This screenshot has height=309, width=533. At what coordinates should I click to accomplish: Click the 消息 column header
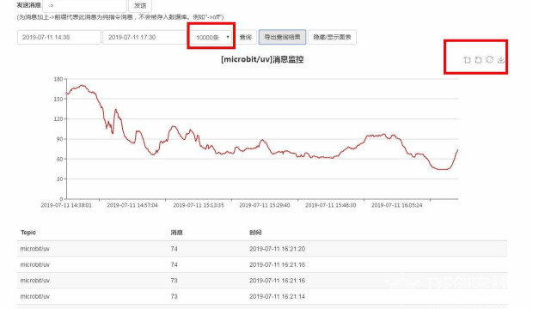pos(177,233)
